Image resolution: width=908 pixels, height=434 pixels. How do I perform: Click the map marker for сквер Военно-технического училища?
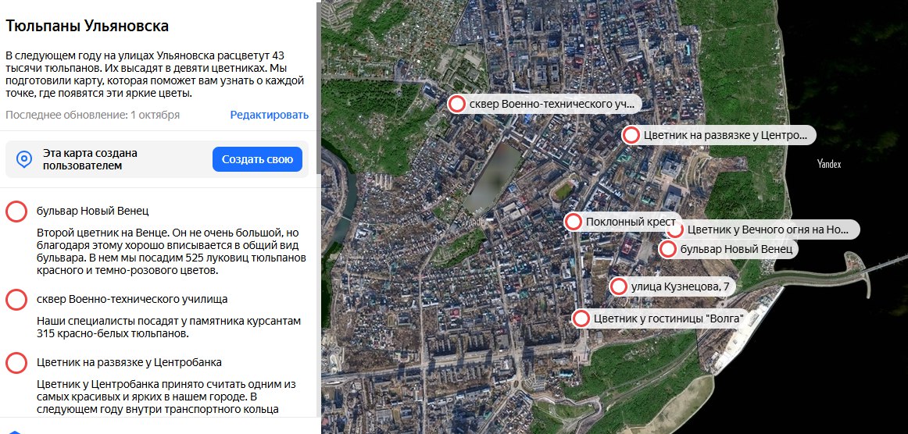(x=457, y=104)
